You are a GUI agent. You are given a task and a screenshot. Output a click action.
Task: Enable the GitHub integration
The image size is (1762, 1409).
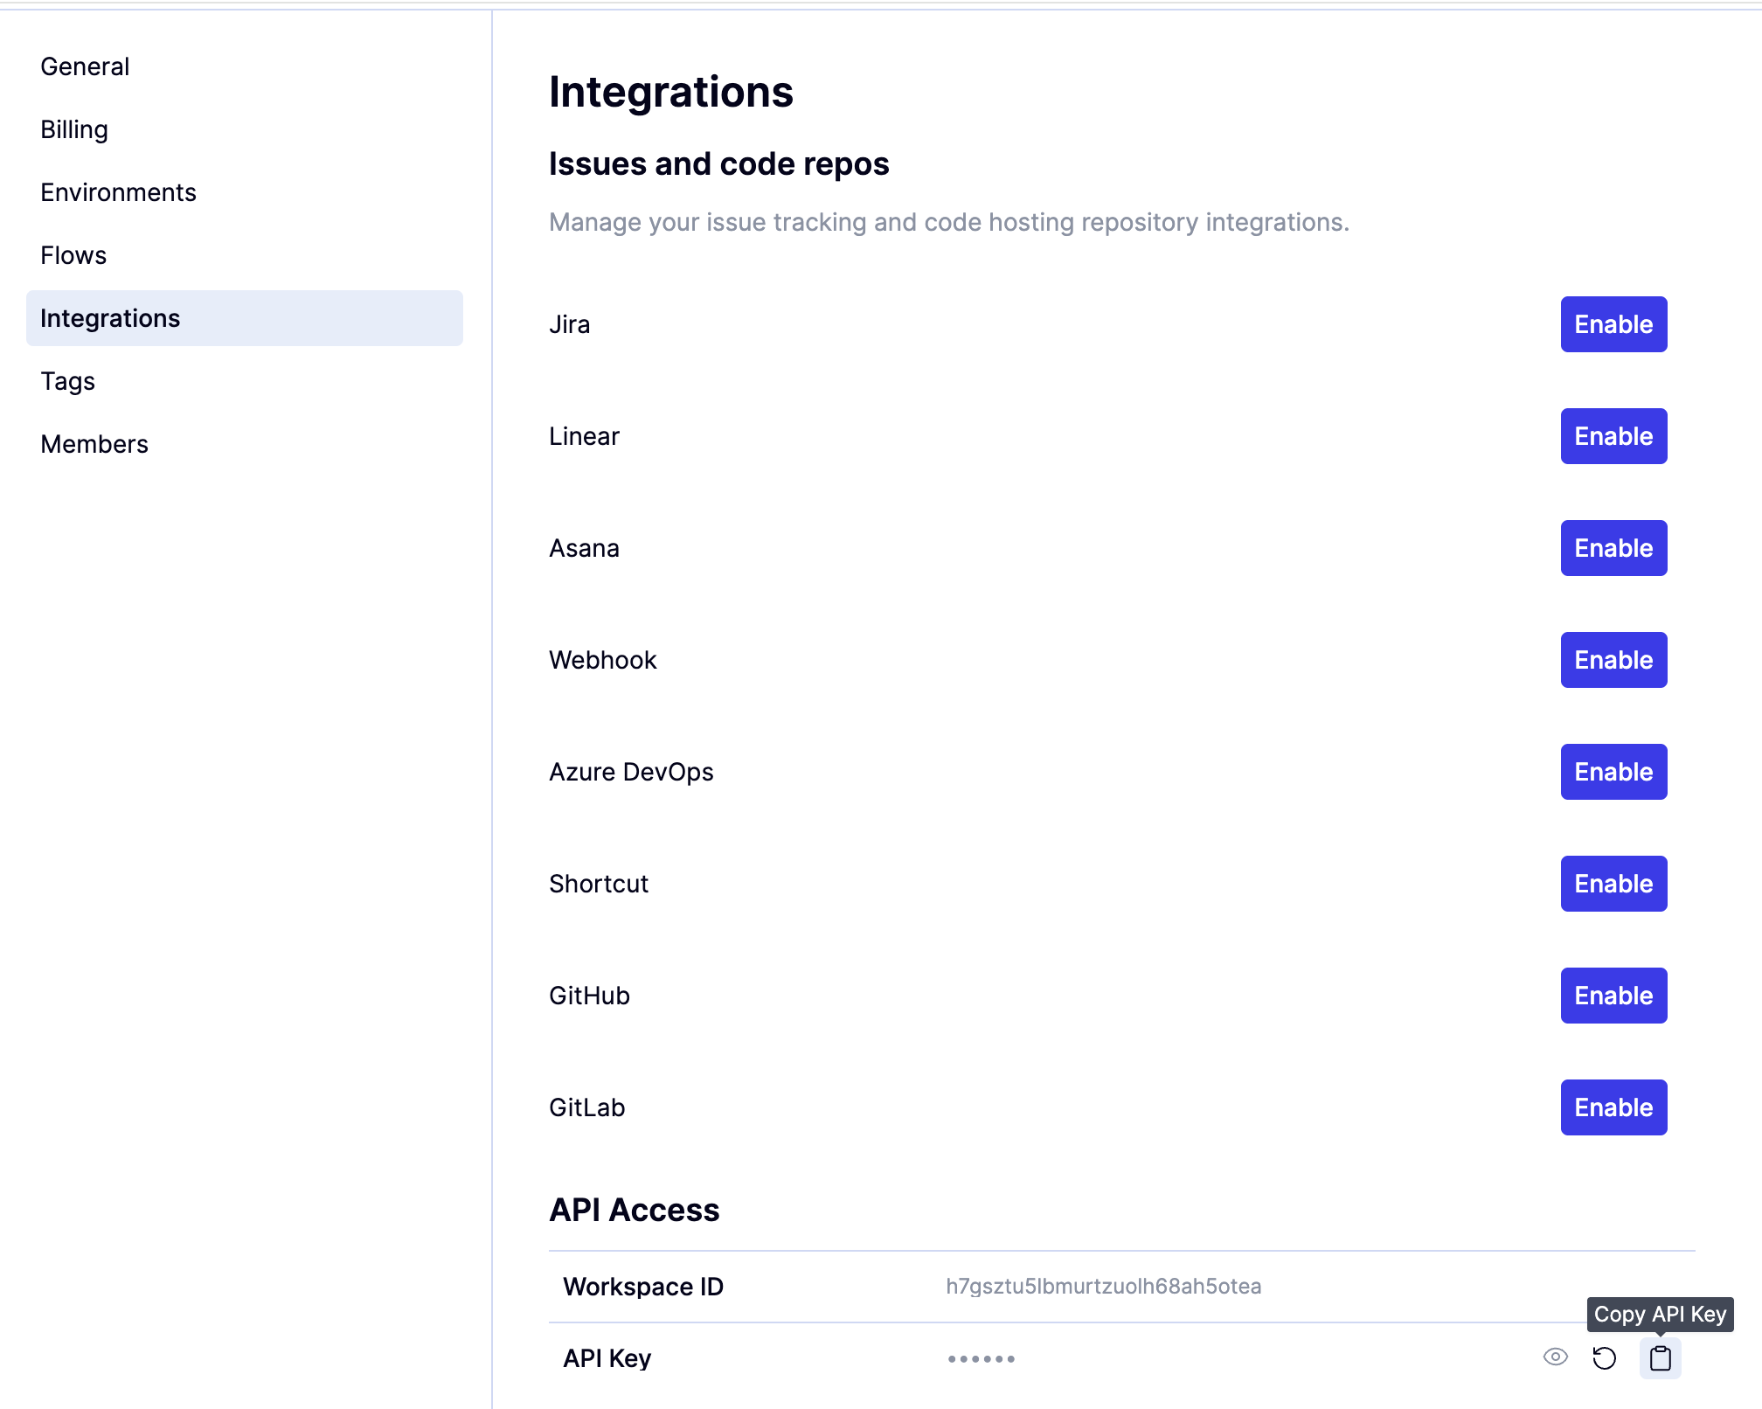(x=1613, y=996)
